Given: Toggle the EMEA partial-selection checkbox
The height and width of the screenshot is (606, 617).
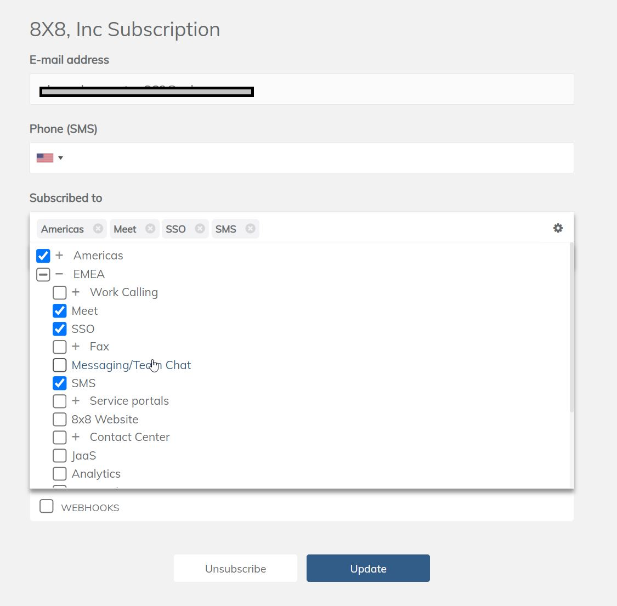Looking at the screenshot, I should tap(43, 274).
